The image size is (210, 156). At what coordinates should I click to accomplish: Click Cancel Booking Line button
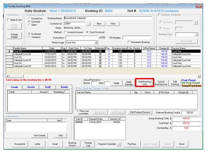161,83
